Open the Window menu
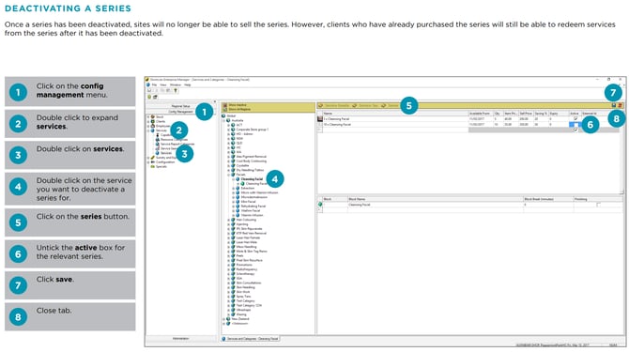The image size is (629, 352). [x=176, y=85]
